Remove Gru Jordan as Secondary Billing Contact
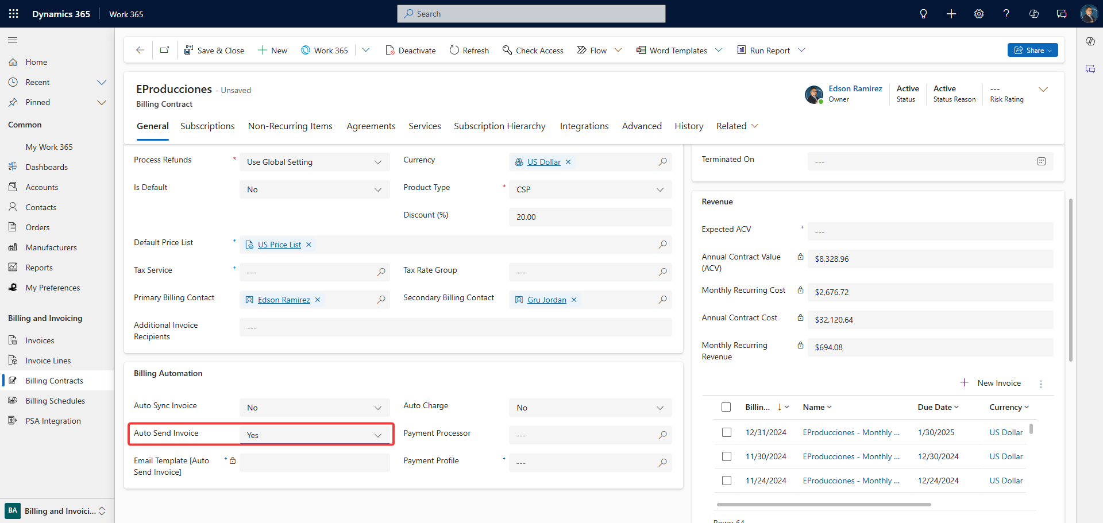1103x523 pixels. click(x=574, y=300)
